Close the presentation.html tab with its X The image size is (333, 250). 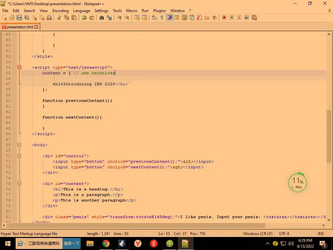click(36, 27)
